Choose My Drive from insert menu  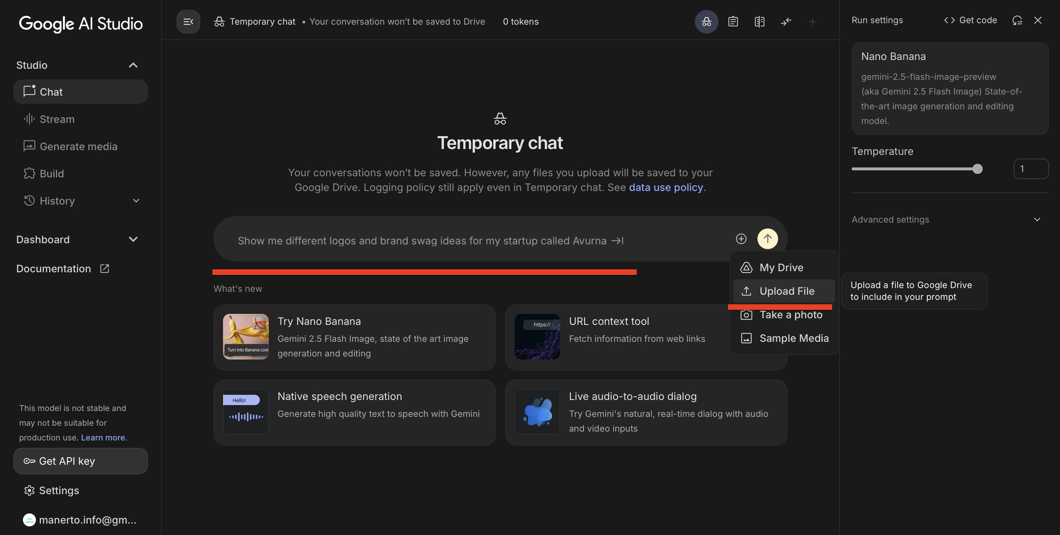pyautogui.click(x=784, y=267)
